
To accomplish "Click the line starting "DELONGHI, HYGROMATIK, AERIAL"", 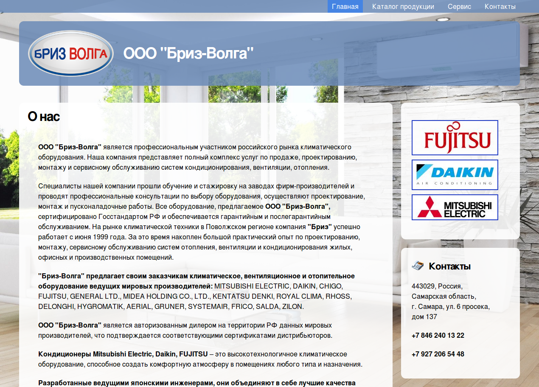I will point(171,306).
